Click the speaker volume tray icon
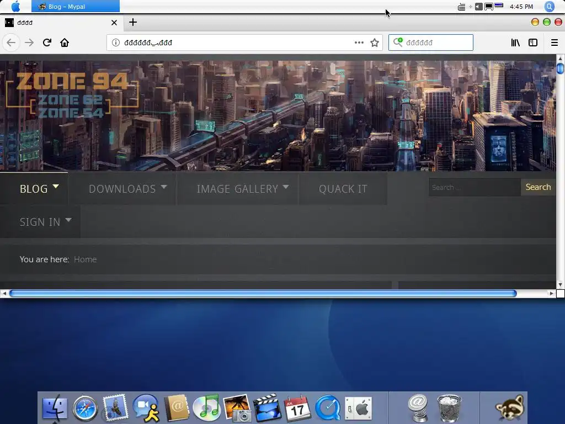 pyautogui.click(x=478, y=7)
